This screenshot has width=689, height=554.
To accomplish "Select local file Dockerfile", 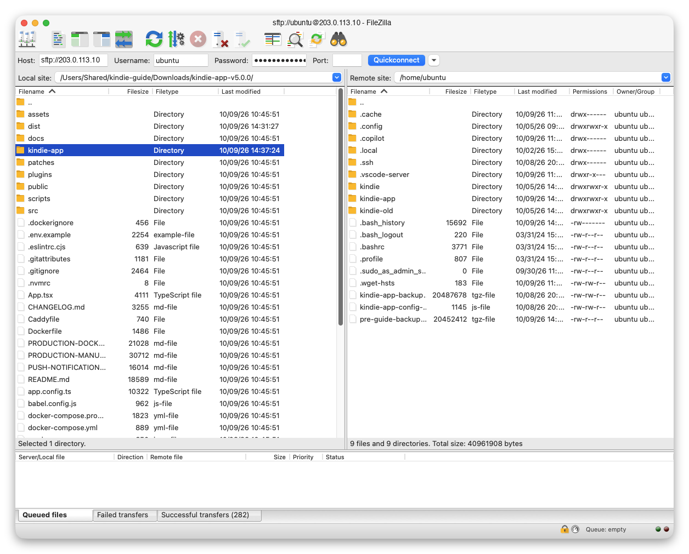I will tap(150, 331).
